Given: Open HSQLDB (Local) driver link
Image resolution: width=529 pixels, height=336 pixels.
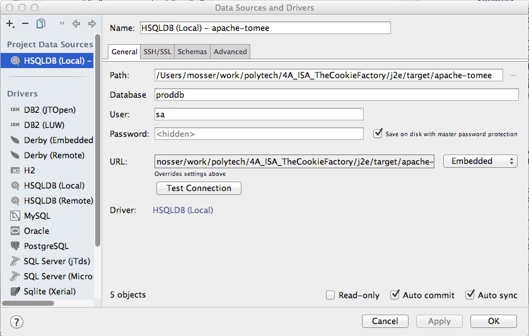Looking at the screenshot, I should coord(183,210).
